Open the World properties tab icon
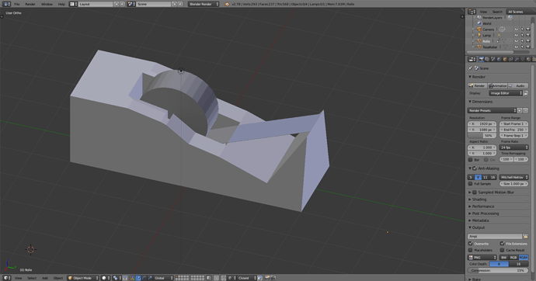 (x=499, y=60)
